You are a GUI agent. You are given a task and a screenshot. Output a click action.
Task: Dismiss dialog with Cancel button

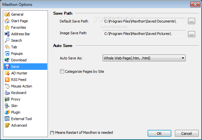pyautogui.click(x=187, y=133)
